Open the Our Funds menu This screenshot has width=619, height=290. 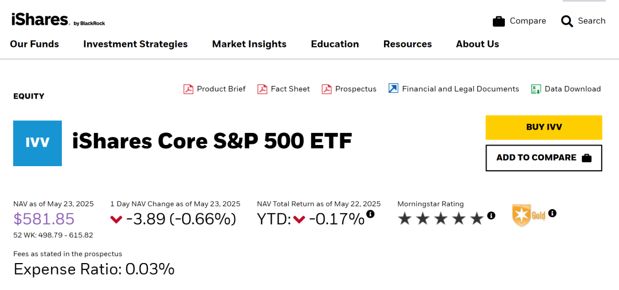pyautogui.click(x=34, y=44)
